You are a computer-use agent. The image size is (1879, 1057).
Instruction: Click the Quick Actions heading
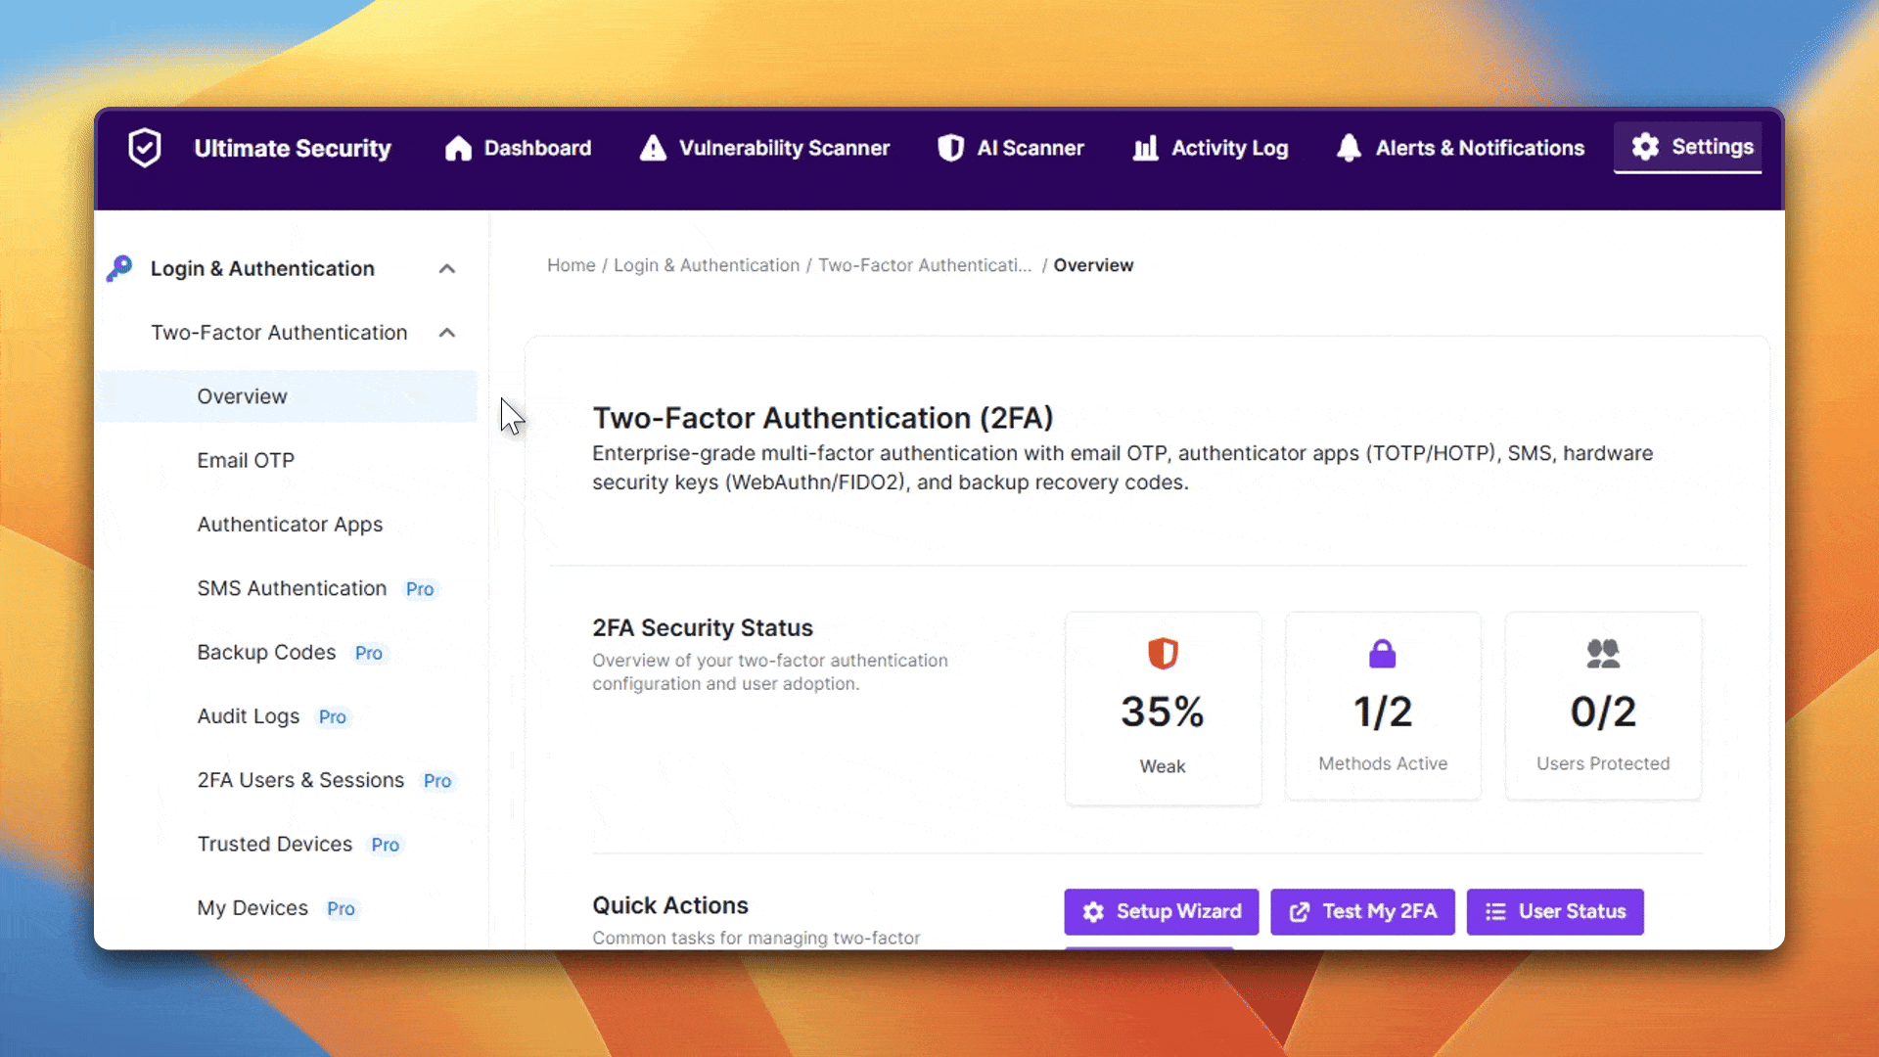point(670,905)
